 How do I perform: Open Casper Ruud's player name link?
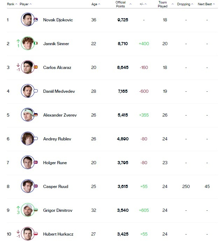pyautogui.click(x=55, y=187)
